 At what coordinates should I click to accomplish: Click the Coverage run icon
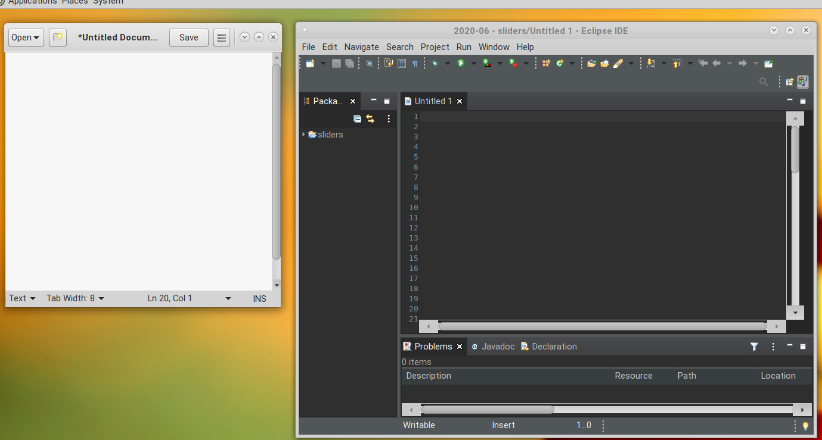coord(487,63)
